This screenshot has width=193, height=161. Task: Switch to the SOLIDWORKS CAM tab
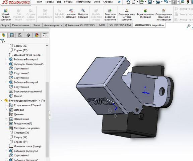pyautogui.click(x=120, y=25)
